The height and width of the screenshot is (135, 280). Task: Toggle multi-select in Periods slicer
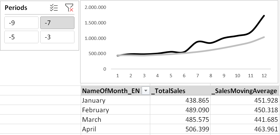54,8
